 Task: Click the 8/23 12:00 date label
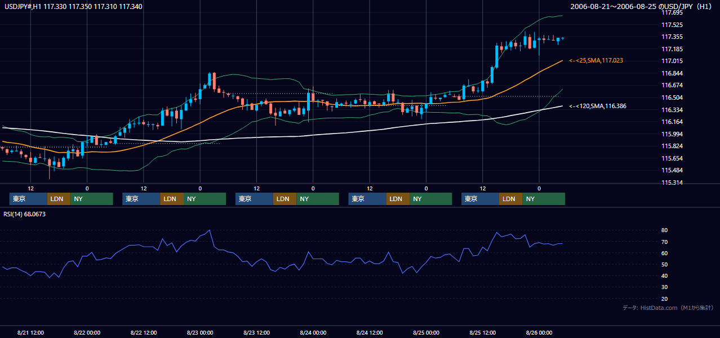pyautogui.click(x=256, y=332)
